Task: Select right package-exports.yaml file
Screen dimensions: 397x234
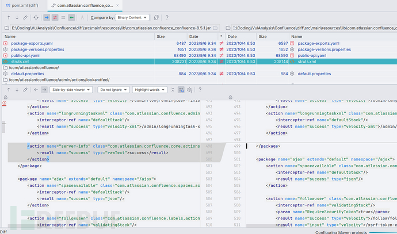Action: pos(319,44)
